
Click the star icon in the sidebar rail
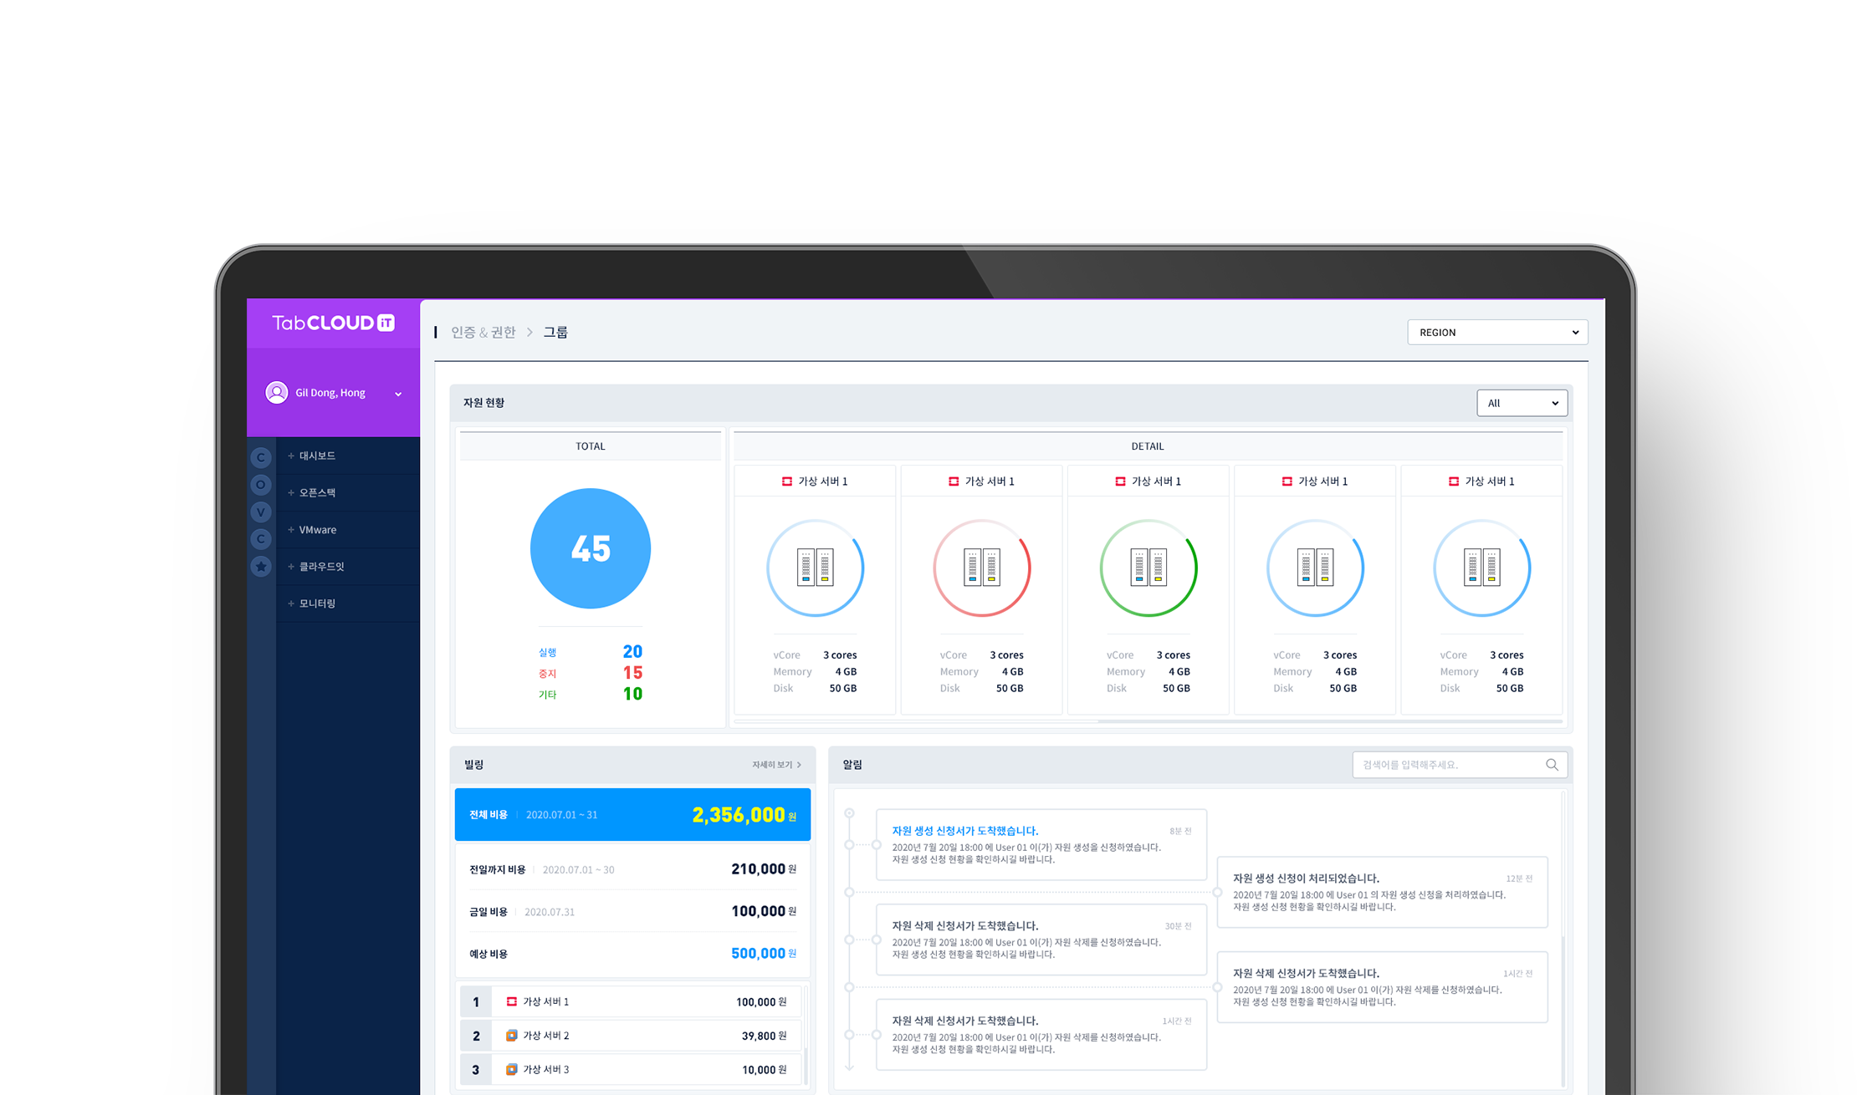click(x=261, y=567)
